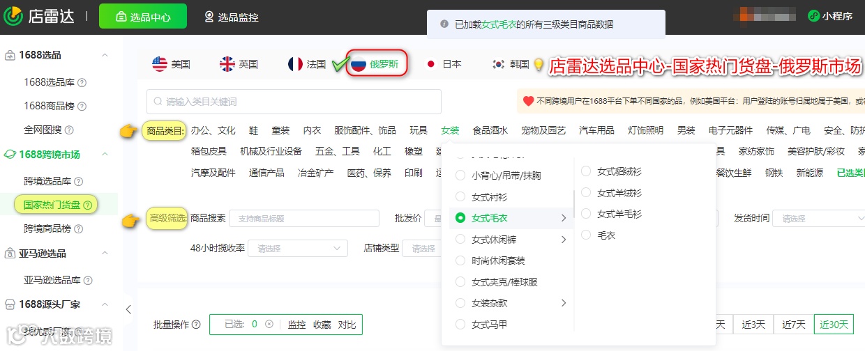
Task: Click help icon beside 1688商品榜
Action: point(82,107)
